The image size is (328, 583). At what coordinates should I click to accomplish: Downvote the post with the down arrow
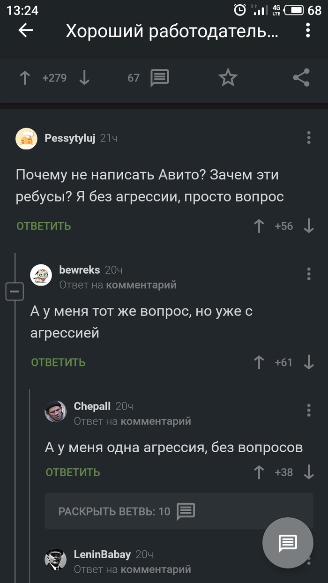pyautogui.click(x=84, y=78)
